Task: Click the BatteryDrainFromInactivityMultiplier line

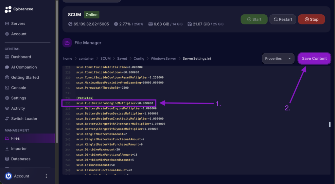Action: tap(120, 119)
